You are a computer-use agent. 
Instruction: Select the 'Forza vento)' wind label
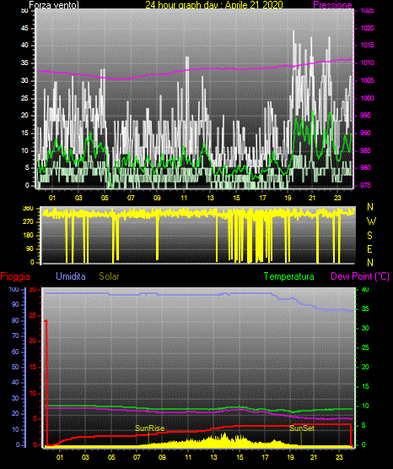(54, 5)
